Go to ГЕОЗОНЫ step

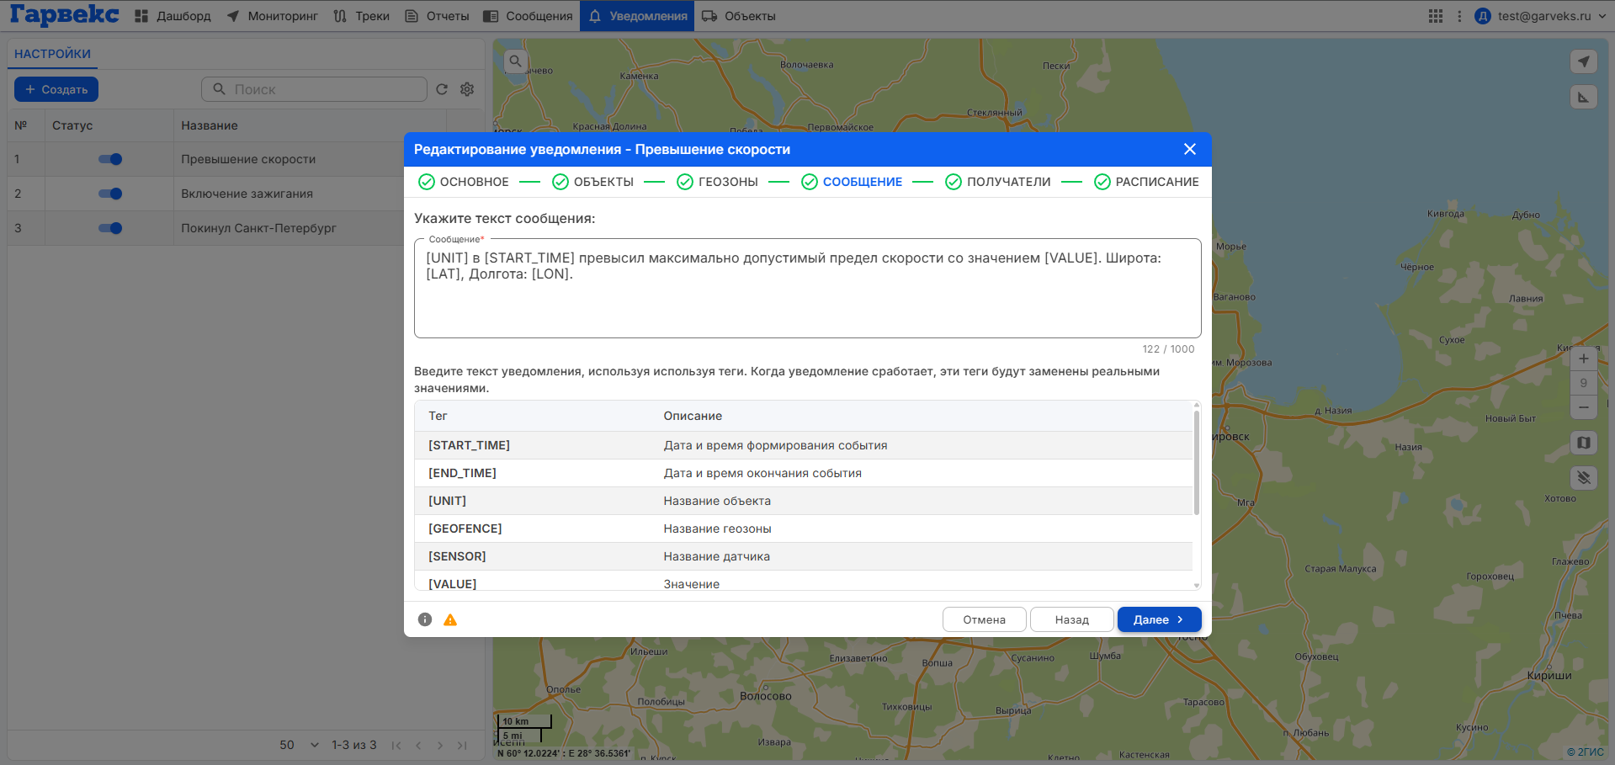coord(718,182)
